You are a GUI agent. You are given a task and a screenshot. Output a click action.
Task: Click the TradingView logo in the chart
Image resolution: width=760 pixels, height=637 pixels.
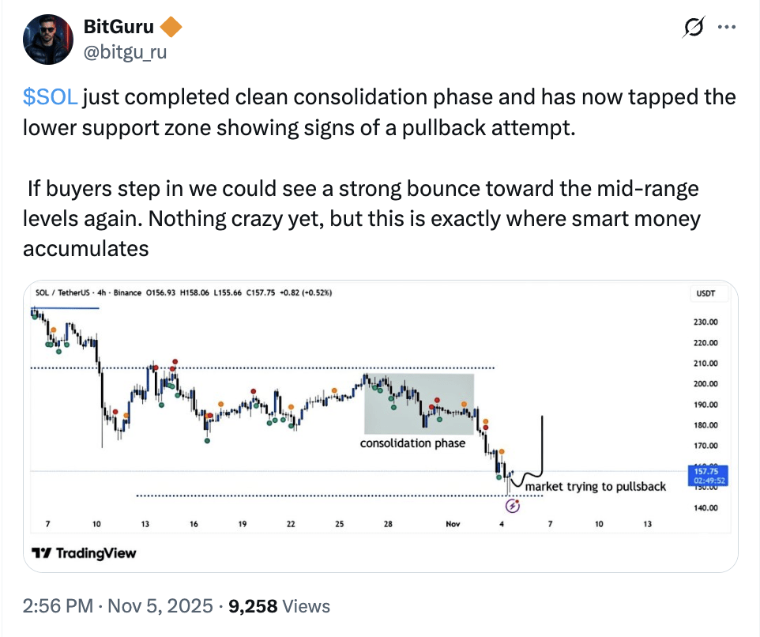coord(84,553)
